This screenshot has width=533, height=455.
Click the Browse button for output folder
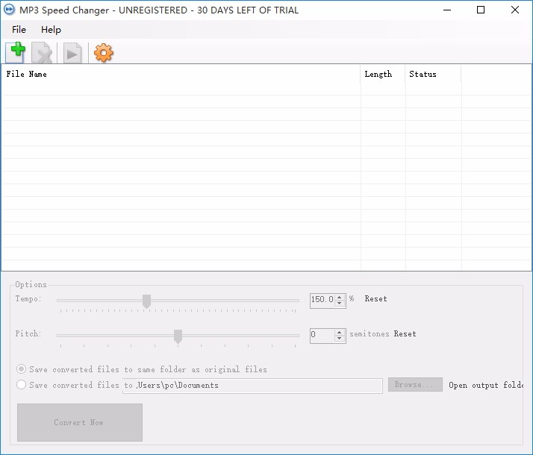coord(415,384)
